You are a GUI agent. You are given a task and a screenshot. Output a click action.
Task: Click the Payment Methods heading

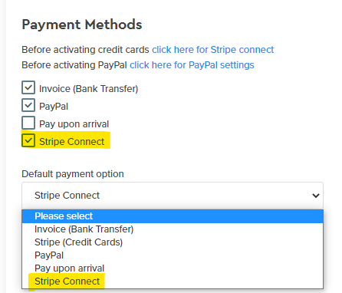(x=82, y=25)
